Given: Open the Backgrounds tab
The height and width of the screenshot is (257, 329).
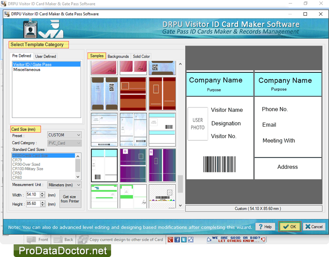Looking at the screenshot, I should click(x=118, y=56).
